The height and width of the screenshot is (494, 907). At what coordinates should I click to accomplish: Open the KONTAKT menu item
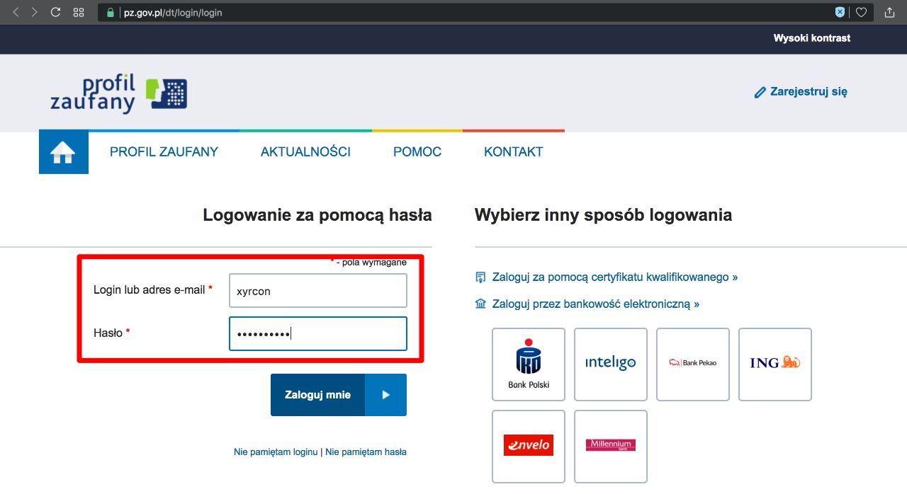point(514,152)
